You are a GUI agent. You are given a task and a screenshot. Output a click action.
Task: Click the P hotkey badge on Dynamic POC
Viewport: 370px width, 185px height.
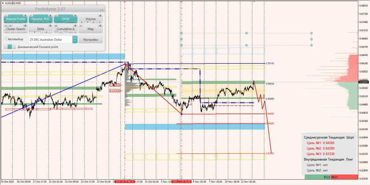[31, 16]
